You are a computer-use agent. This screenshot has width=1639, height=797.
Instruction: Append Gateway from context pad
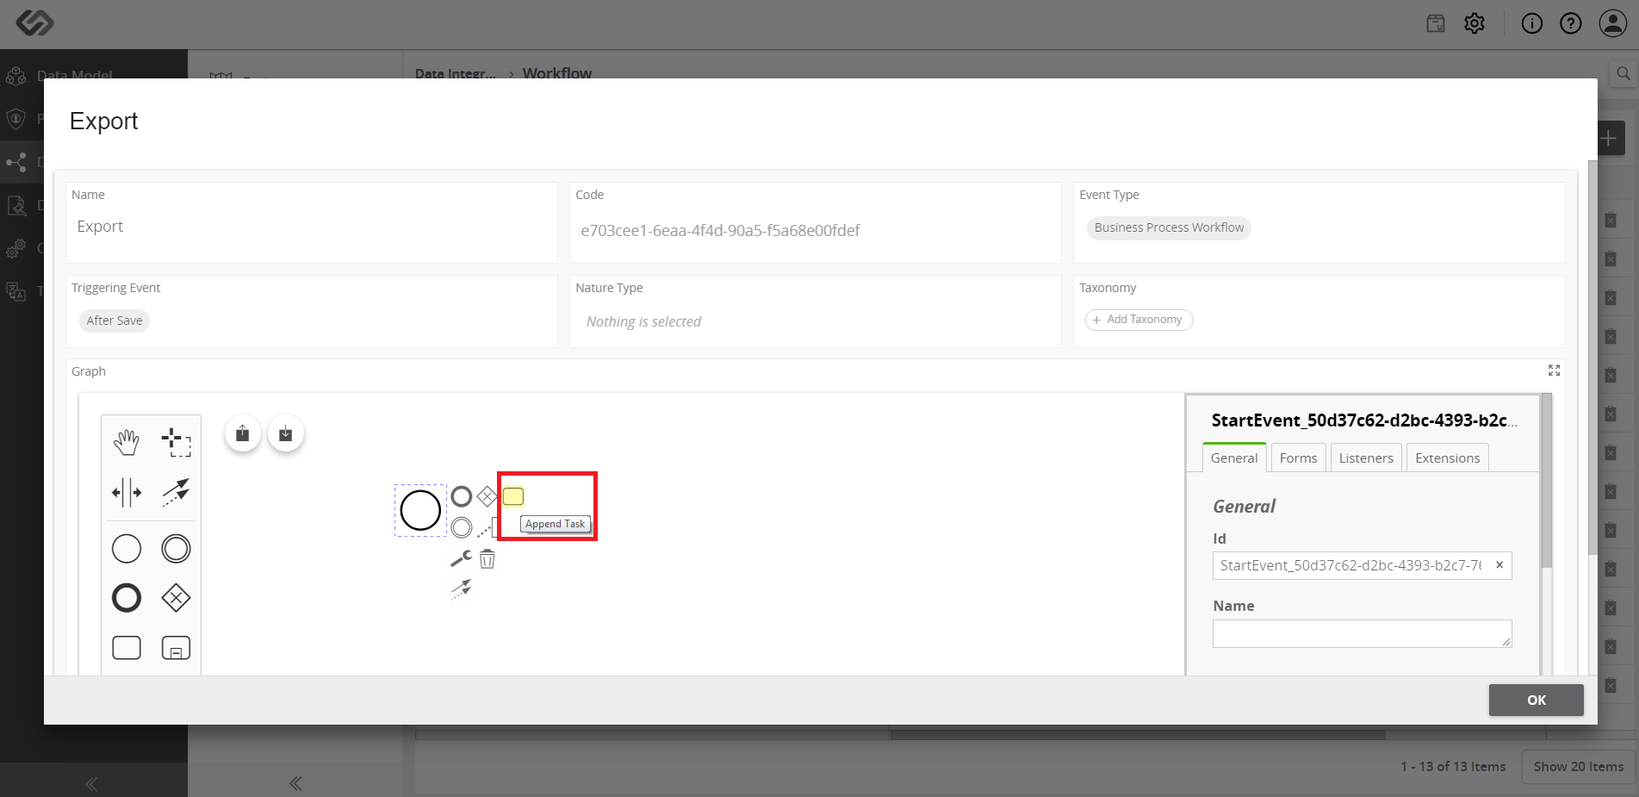487,496
